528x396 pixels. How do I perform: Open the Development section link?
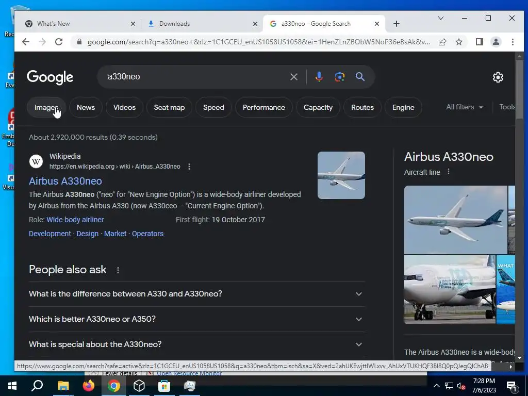tap(50, 234)
